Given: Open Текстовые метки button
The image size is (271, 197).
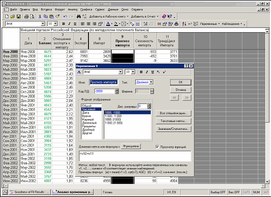Looking at the screenshot, I should (174, 121).
